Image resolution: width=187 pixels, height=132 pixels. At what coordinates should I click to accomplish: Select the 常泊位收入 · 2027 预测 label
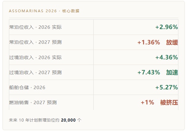point(35,42)
